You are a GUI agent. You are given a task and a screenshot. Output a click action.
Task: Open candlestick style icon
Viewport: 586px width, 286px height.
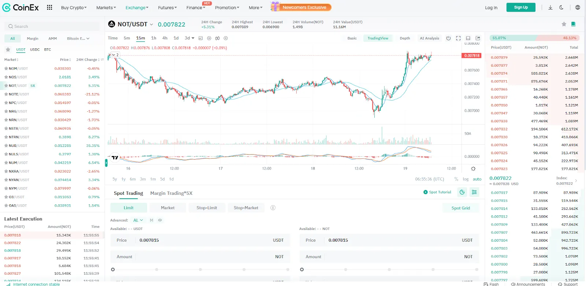pyautogui.click(x=218, y=38)
